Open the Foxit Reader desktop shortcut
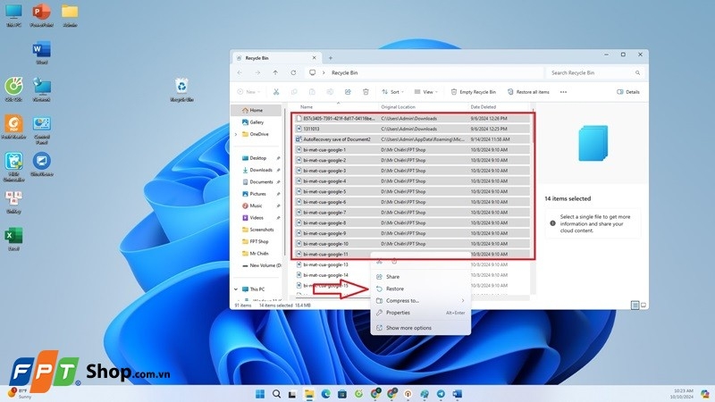 (13, 127)
